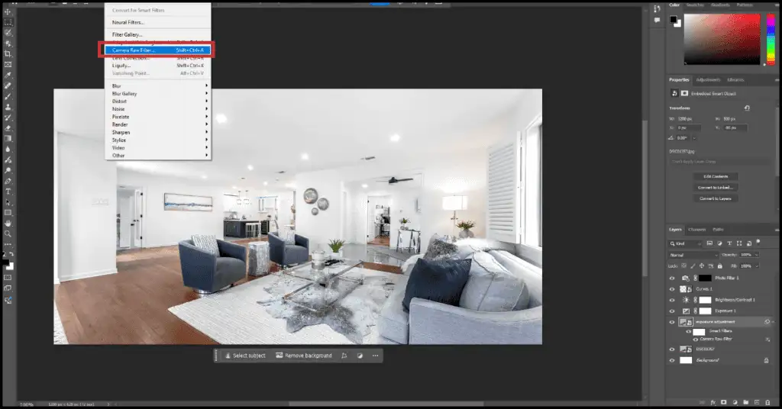Click the rainbow hue slider strip
The width and height of the screenshot is (782, 409).
[x=771, y=39]
